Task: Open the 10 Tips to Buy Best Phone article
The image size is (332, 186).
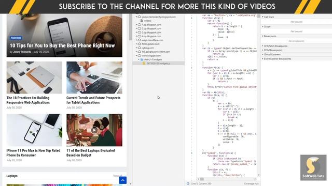Action: 62,45
